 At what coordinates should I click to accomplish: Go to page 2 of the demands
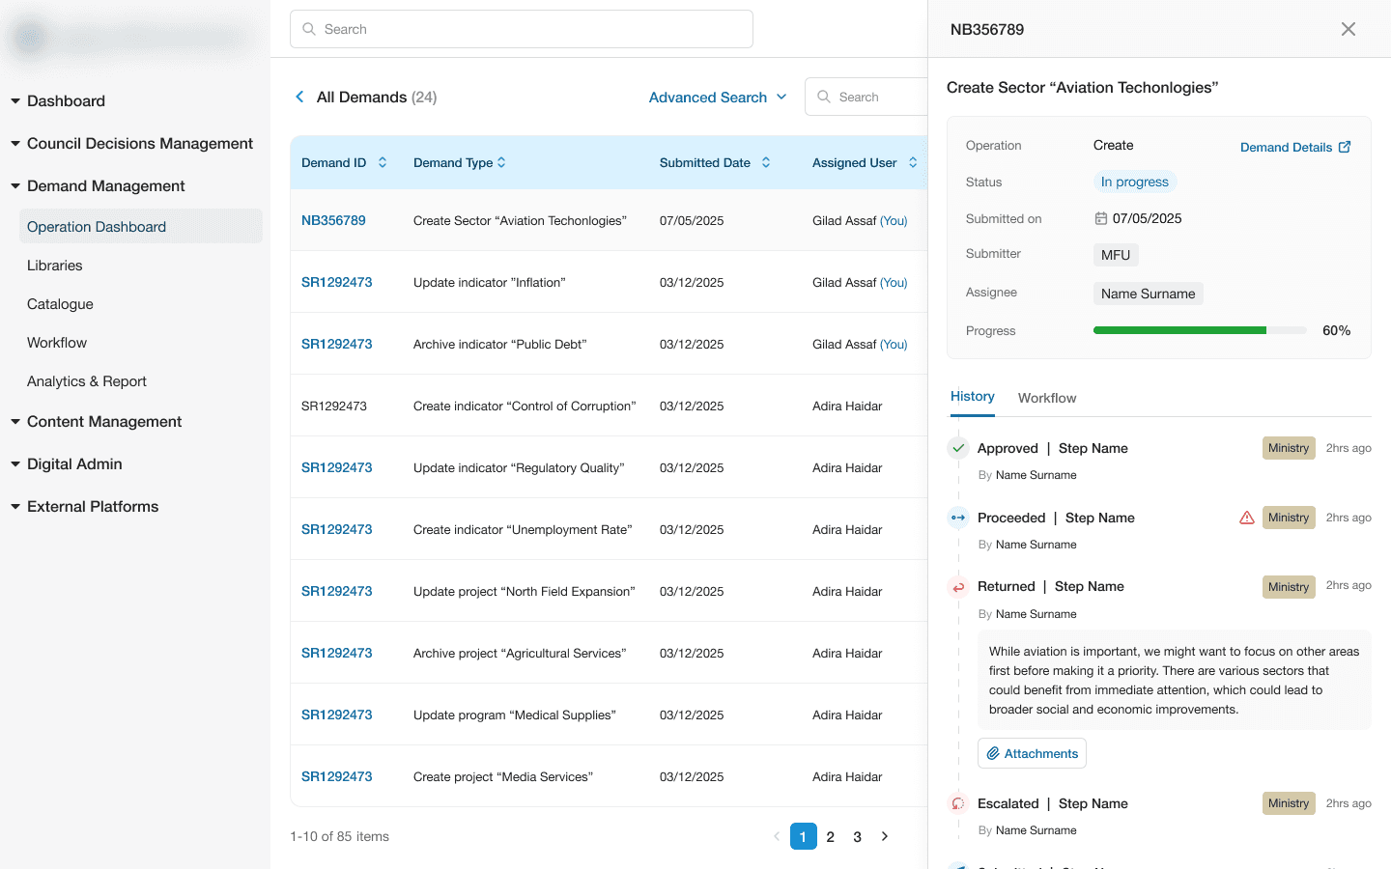point(830,836)
